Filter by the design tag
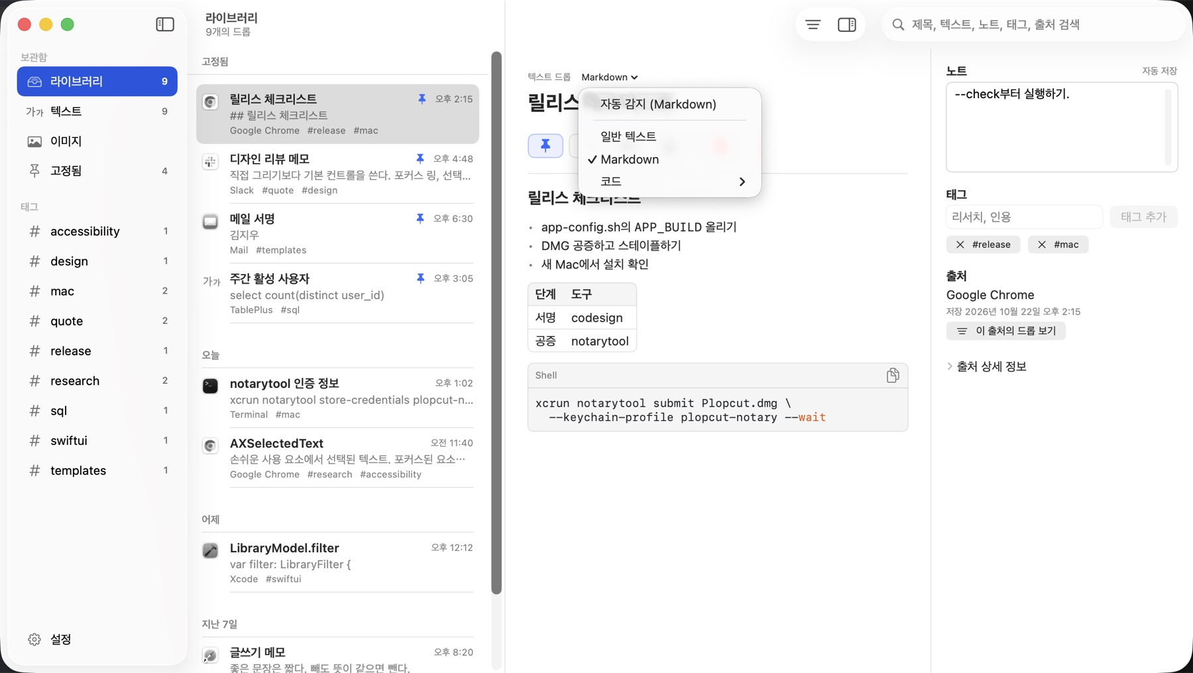Viewport: 1193px width, 673px height. pos(97,261)
